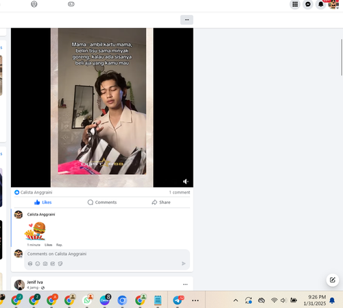Open the notifications bell in Facebook
The width and height of the screenshot is (343, 308).
pyautogui.click(x=321, y=4)
